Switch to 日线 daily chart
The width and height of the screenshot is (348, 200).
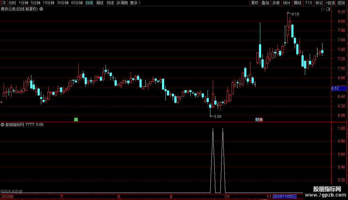tap(89, 3)
